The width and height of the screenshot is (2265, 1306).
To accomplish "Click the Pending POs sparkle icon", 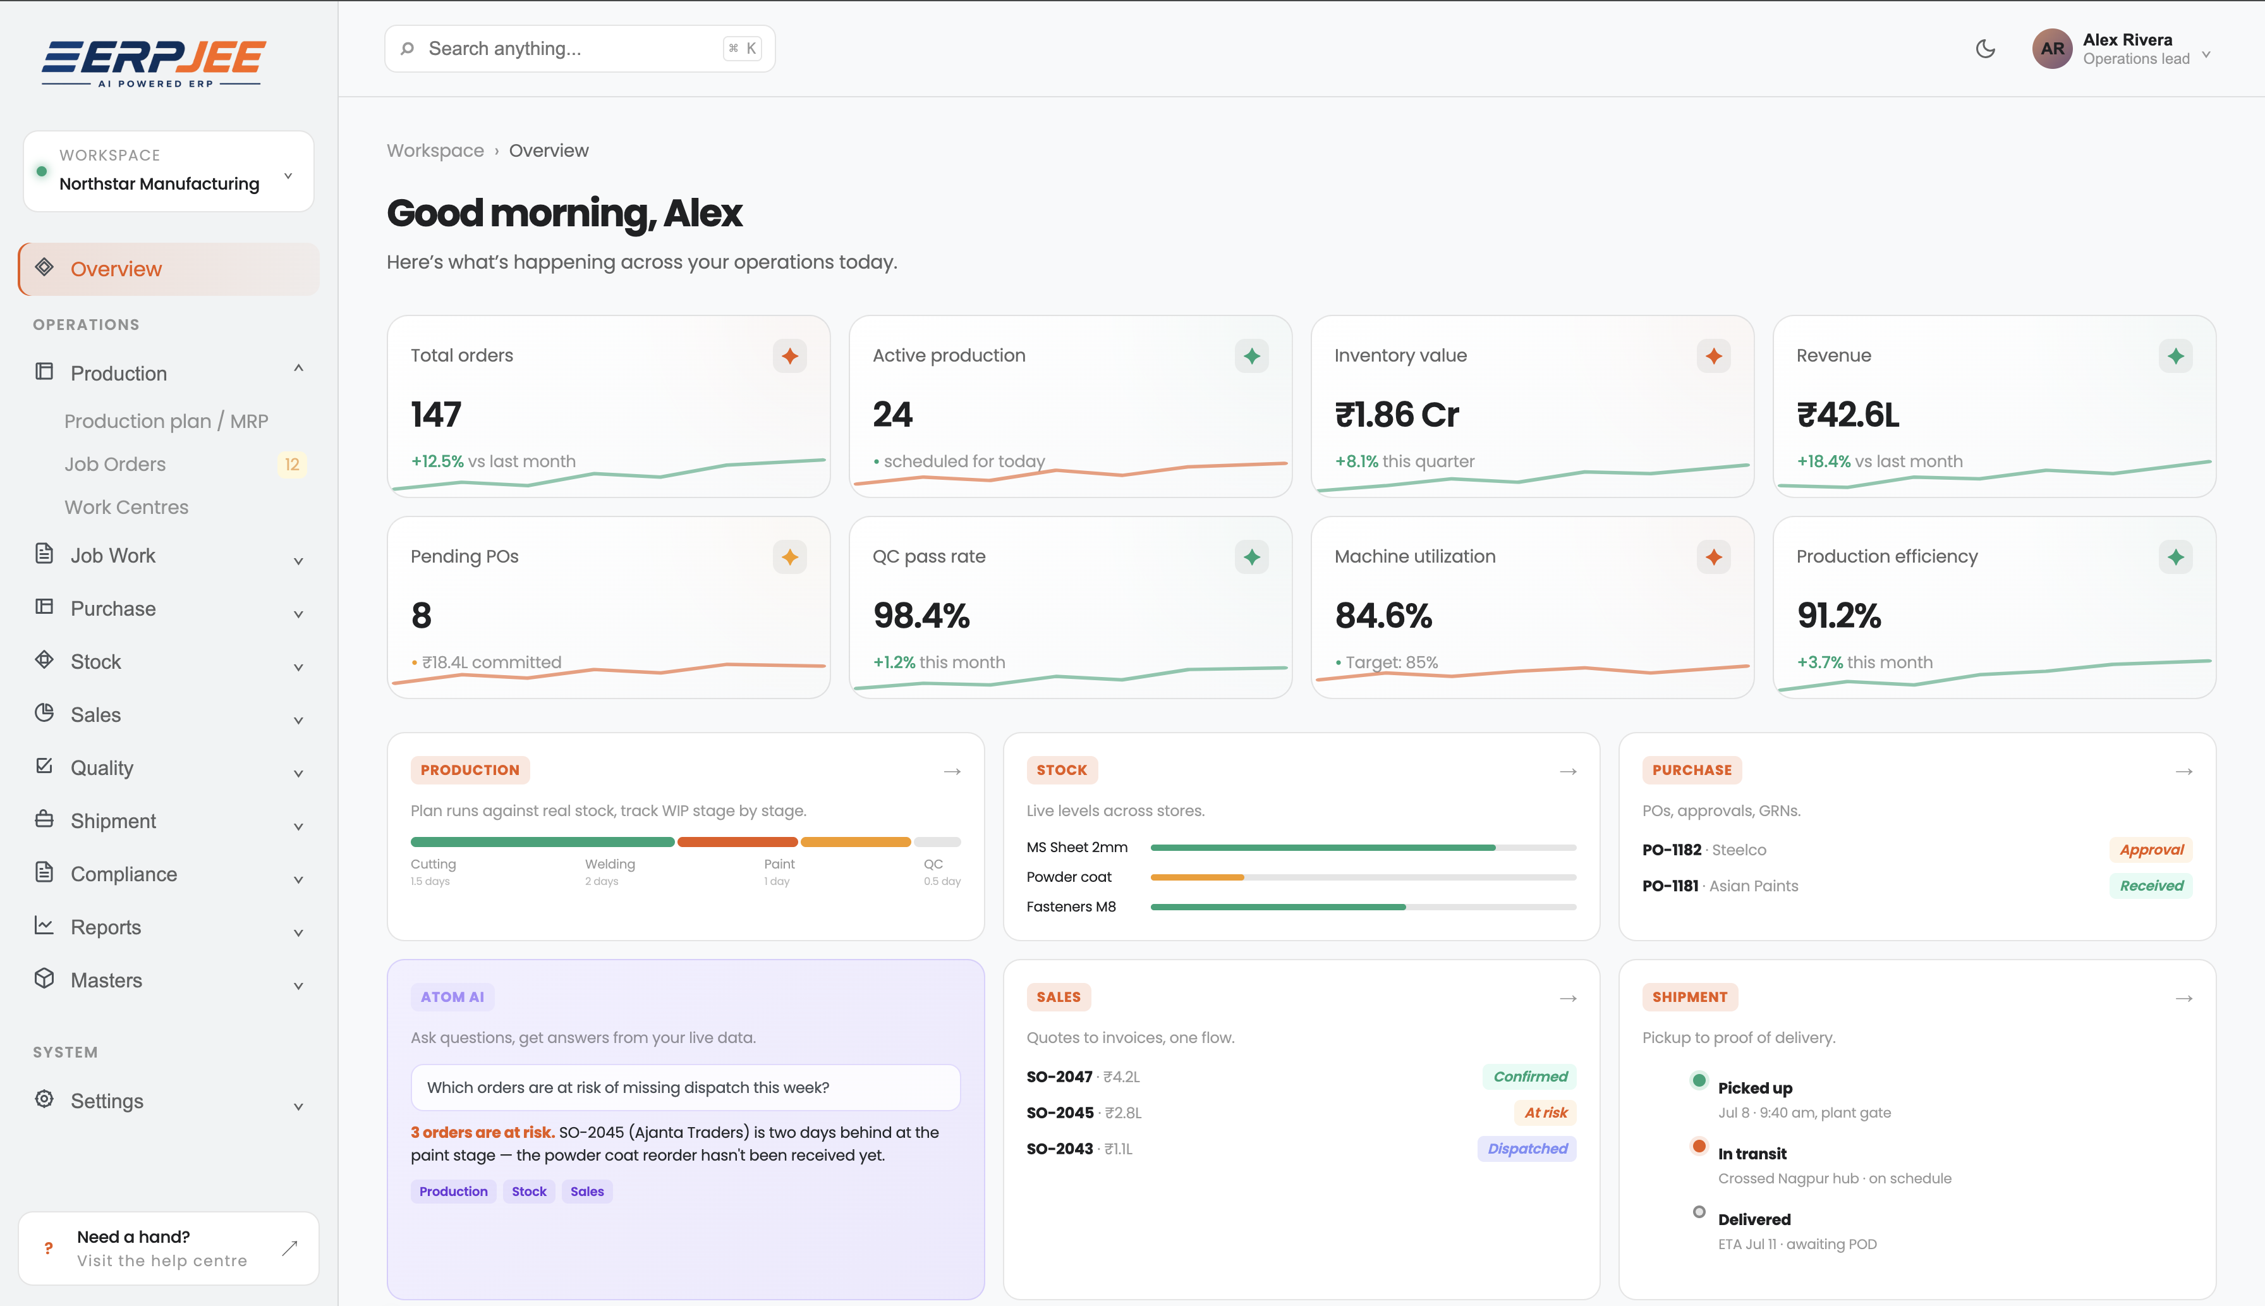I will pos(789,557).
